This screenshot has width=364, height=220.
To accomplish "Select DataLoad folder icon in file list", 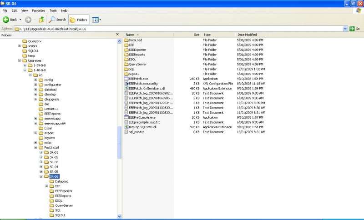I will coord(126,40).
